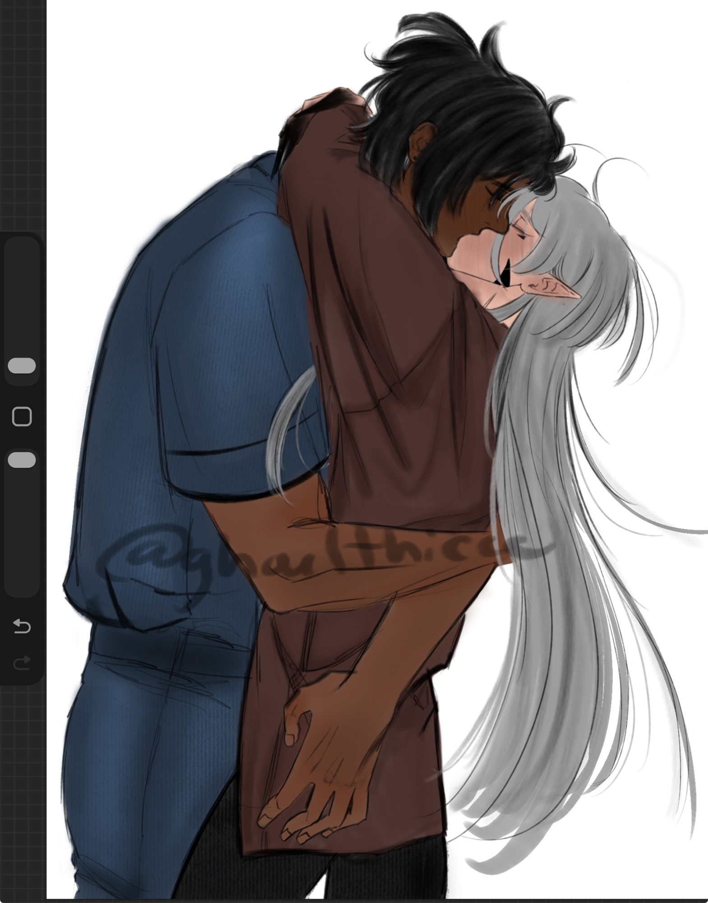
Task: Click the brush size slider handle
Action: click(x=22, y=366)
